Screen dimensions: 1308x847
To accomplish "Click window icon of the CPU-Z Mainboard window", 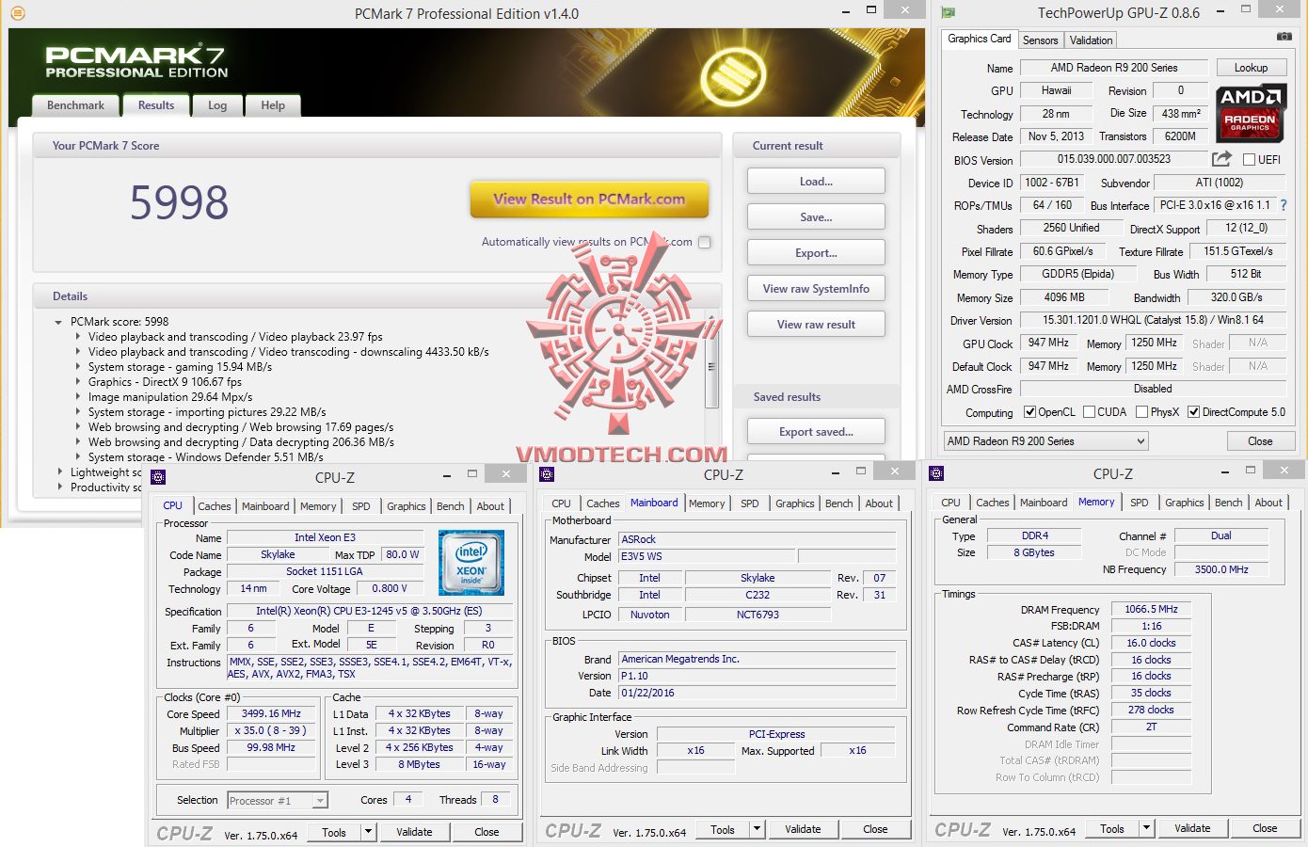I will coord(547,474).
